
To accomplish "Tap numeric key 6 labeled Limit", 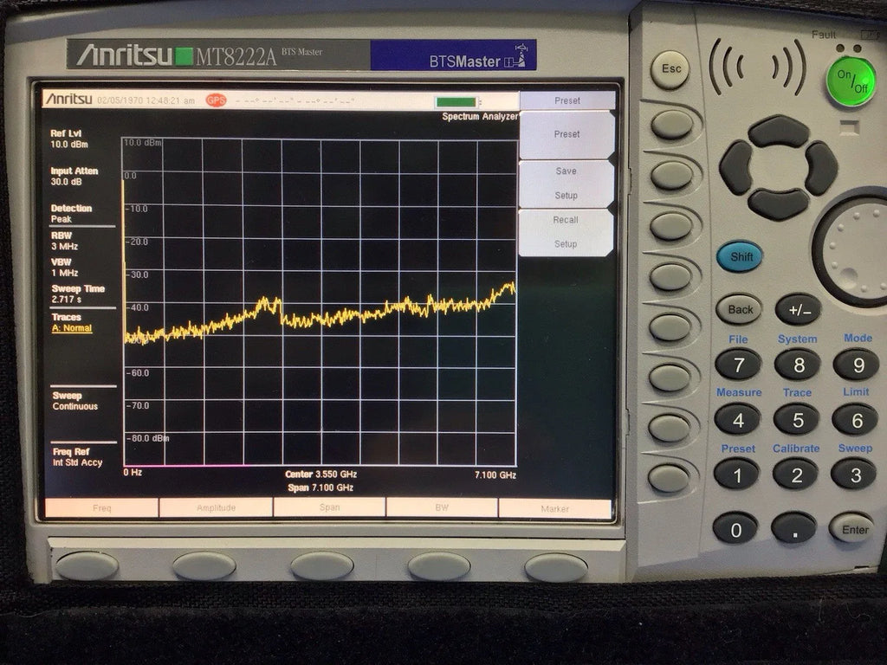I will (x=855, y=420).
